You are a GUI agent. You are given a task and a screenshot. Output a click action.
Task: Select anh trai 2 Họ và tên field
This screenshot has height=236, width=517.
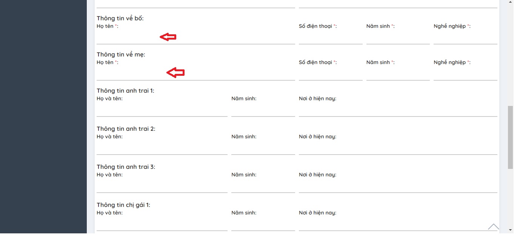tap(162, 148)
